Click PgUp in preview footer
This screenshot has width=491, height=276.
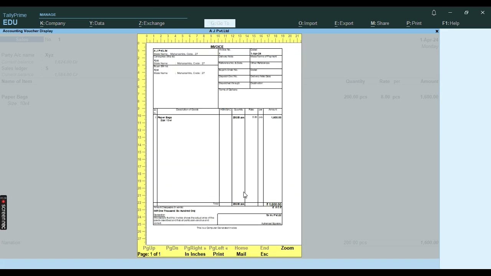coord(149,248)
